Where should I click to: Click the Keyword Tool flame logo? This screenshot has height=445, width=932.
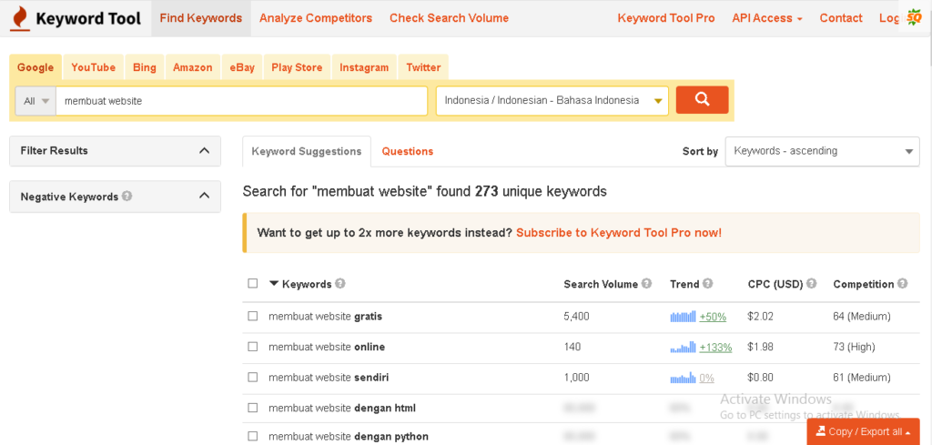pos(19,18)
